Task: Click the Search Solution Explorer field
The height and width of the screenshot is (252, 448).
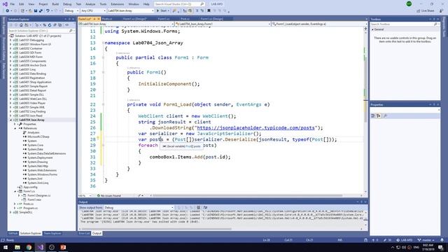Action: (x=41, y=31)
